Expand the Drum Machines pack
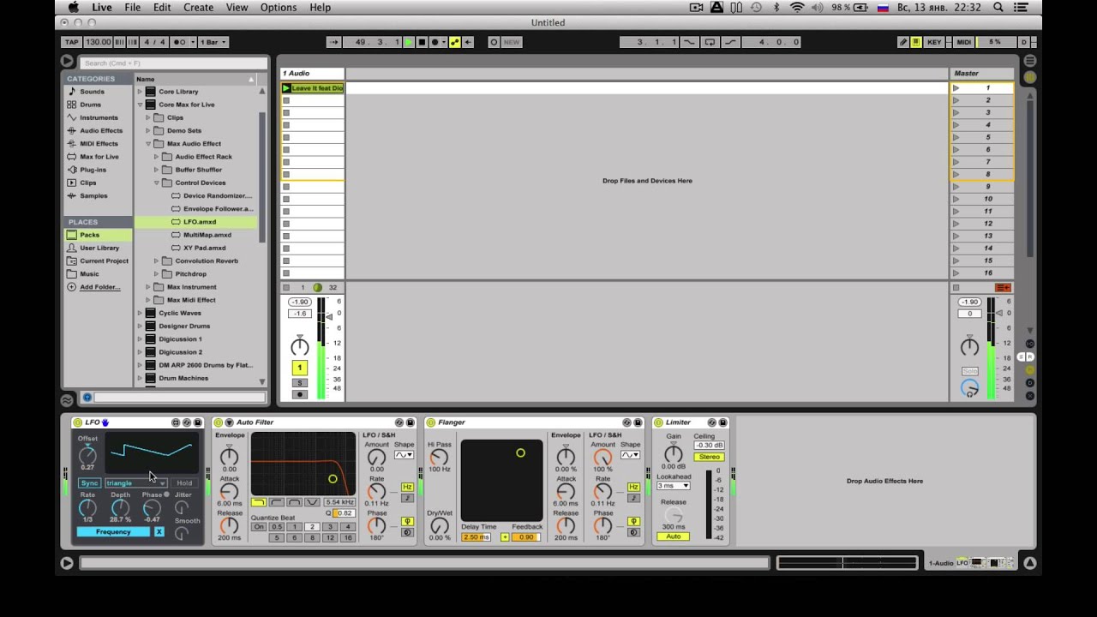The width and height of the screenshot is (1097, 617). pyautogui.click(x=140, y=378)
